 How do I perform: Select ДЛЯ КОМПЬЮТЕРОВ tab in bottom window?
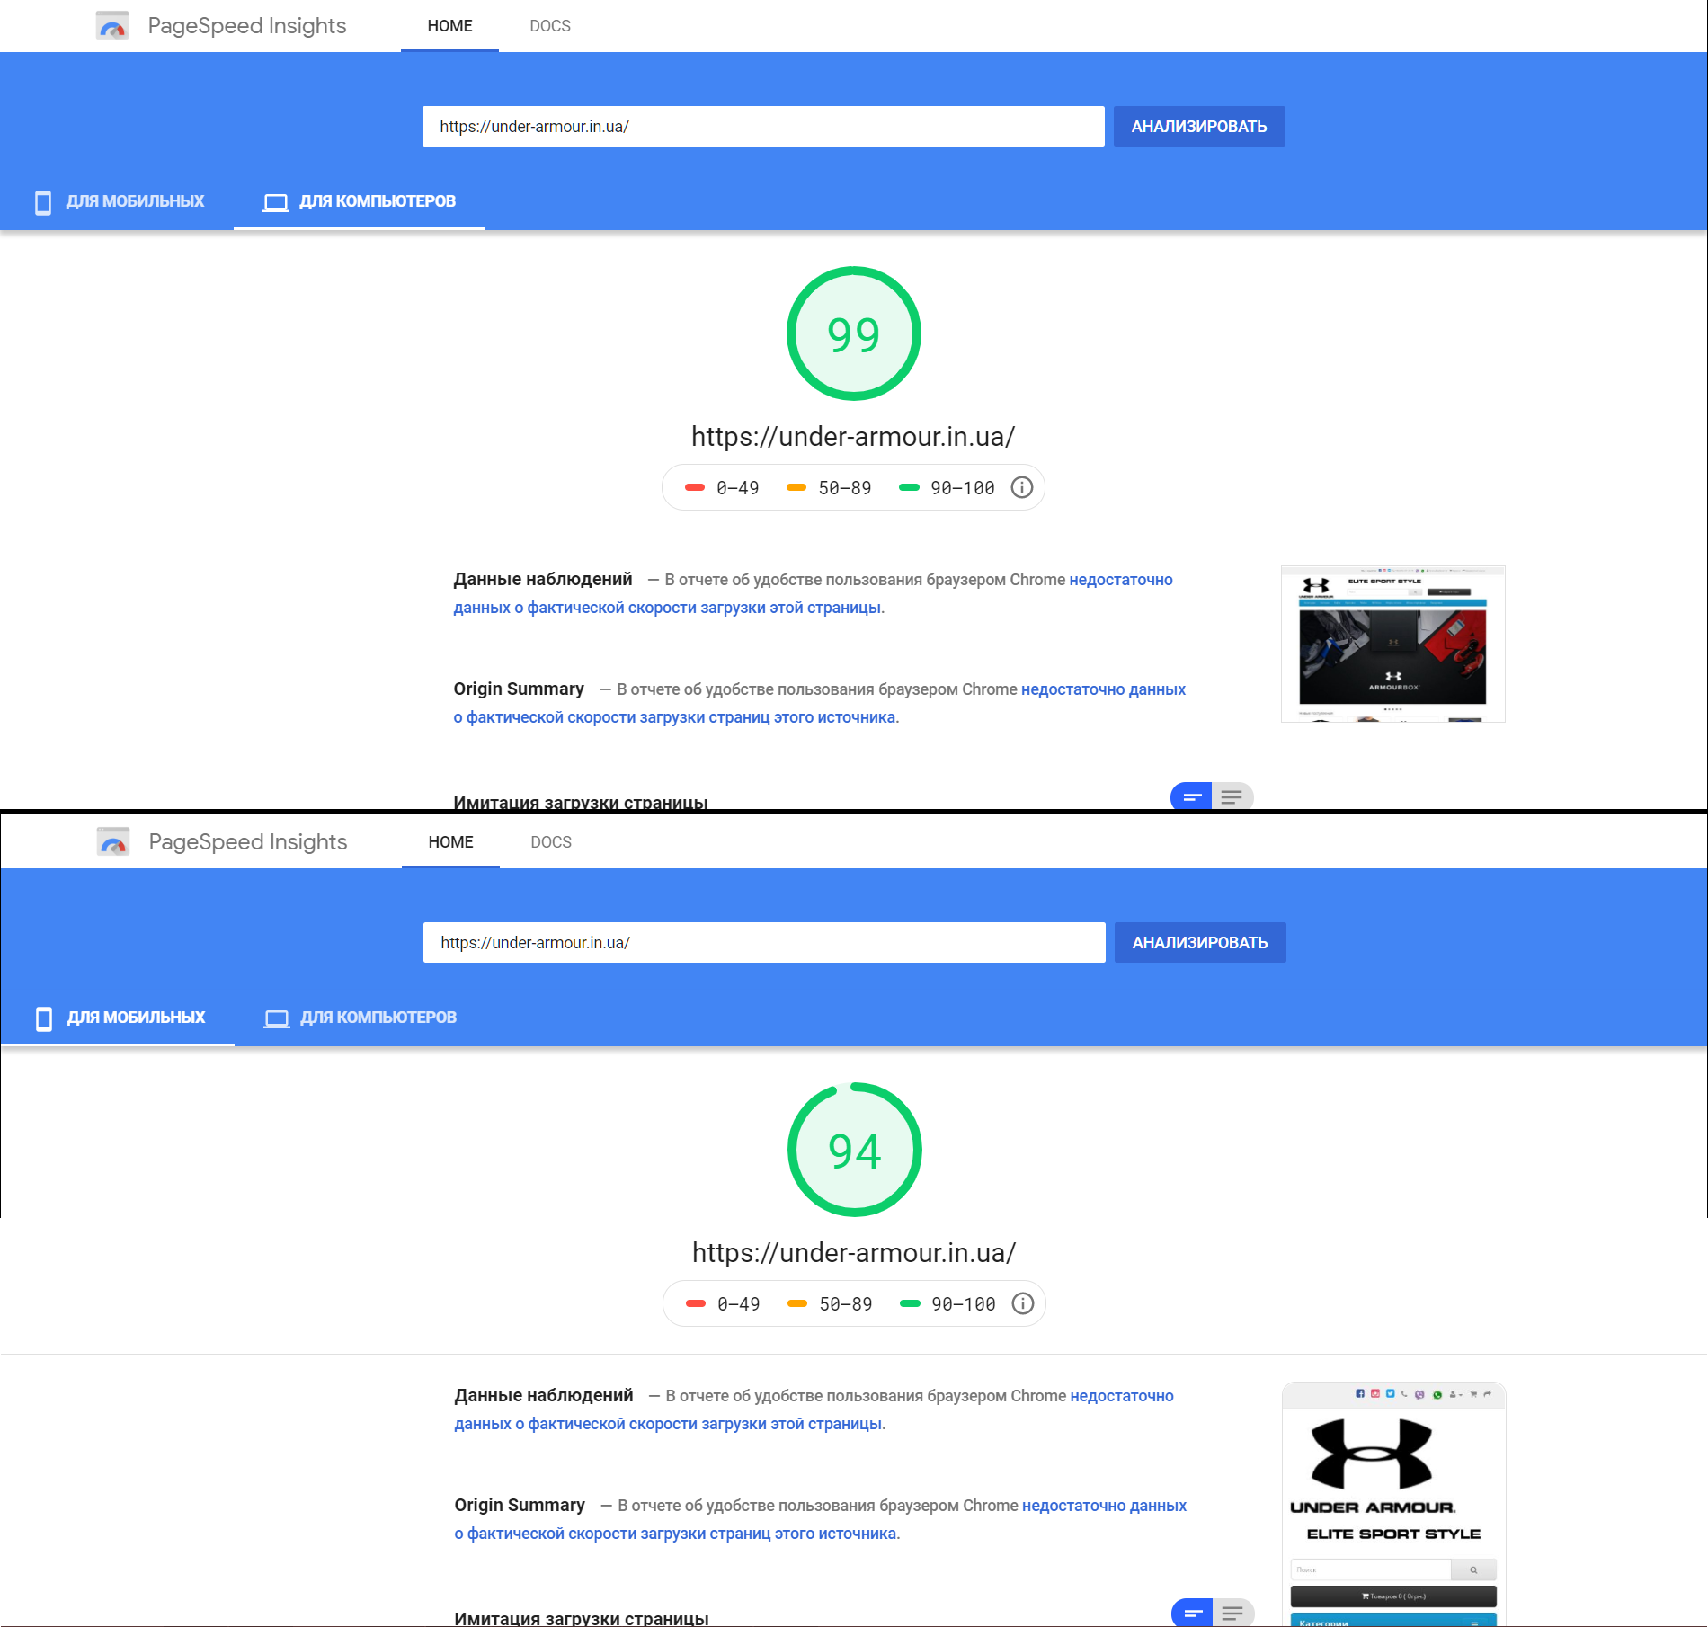360,1018
